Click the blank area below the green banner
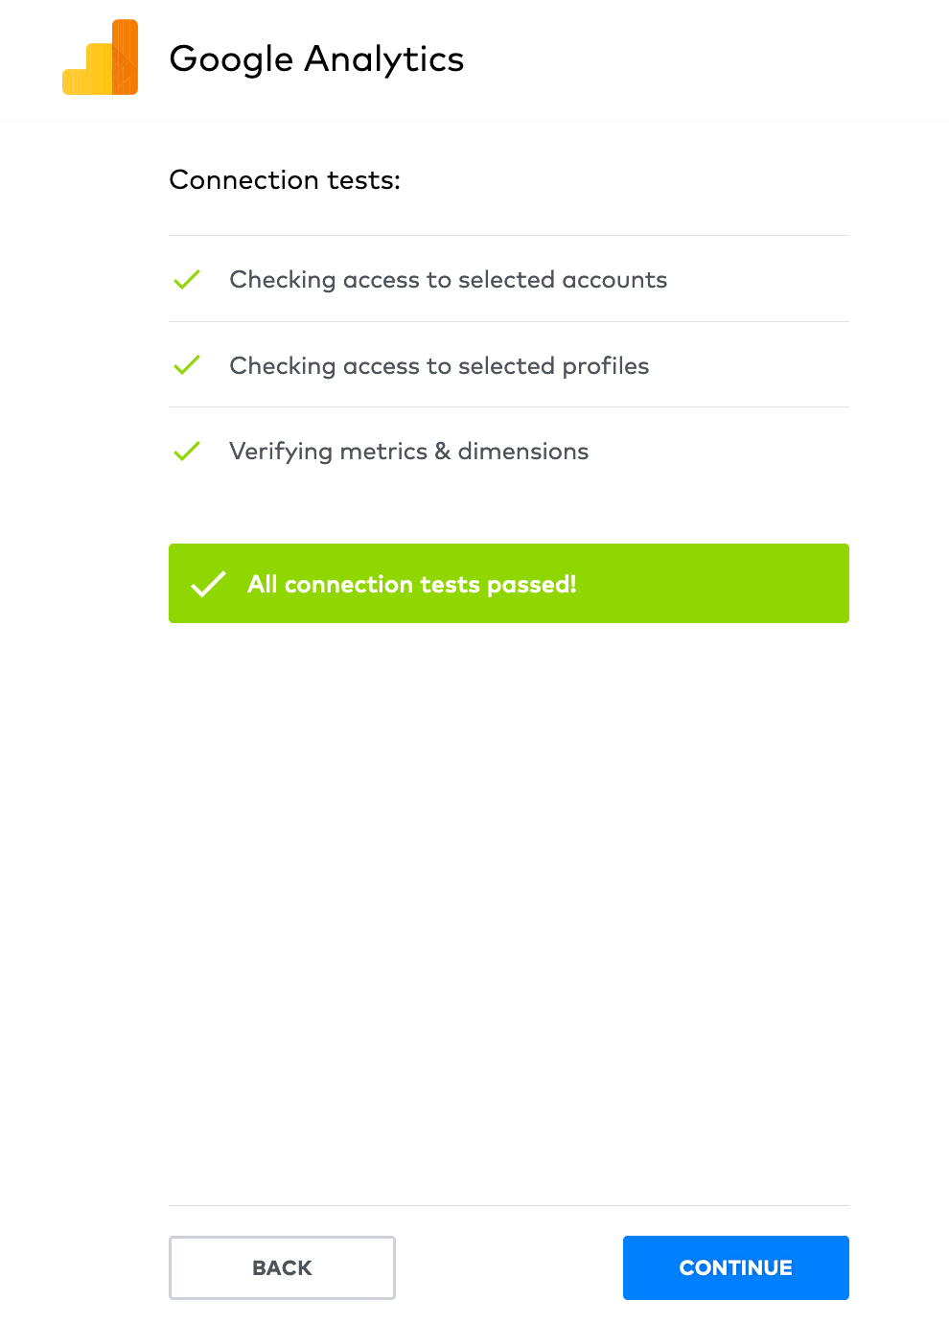 (509, 911)
